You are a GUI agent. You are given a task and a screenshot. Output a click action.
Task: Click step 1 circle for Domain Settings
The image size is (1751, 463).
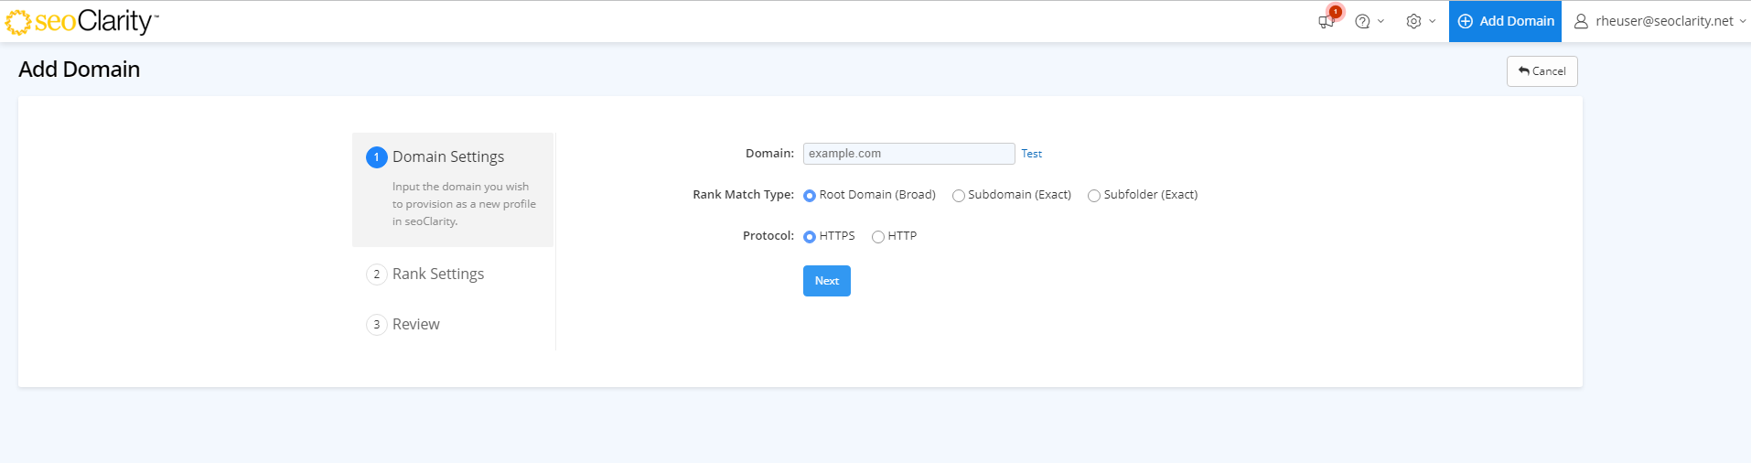click(x=376, y=157)
